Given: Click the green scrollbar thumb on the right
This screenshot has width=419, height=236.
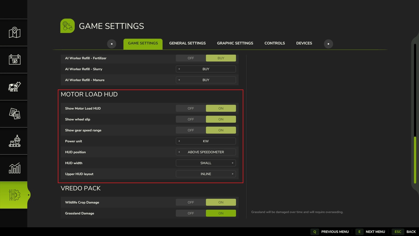Looking at the screenshot, I should 415,160.
